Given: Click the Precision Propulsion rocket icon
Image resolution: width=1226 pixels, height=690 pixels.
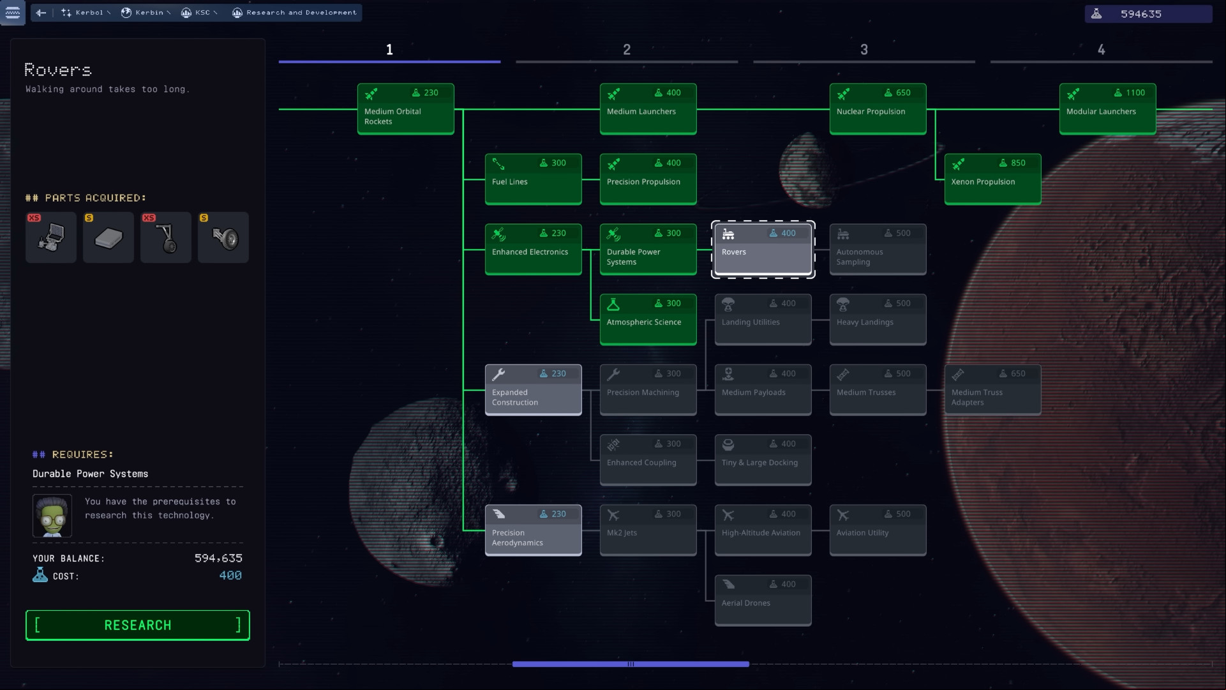Looking at the screenshot, I should point(614,164).
